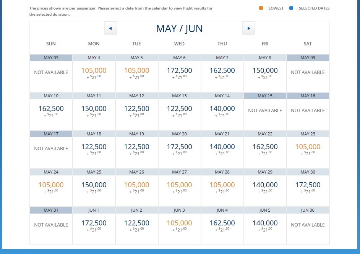Select May 4 fare of 105,000

pyautogui.click(x=94, y=73)
